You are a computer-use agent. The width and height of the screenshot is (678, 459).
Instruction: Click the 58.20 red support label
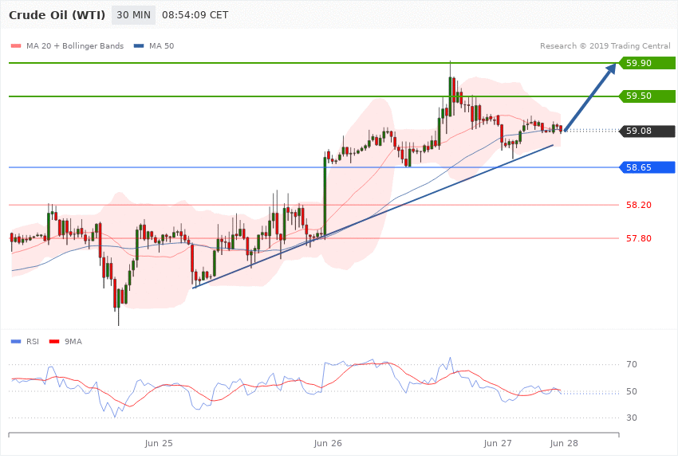(639, 205)
